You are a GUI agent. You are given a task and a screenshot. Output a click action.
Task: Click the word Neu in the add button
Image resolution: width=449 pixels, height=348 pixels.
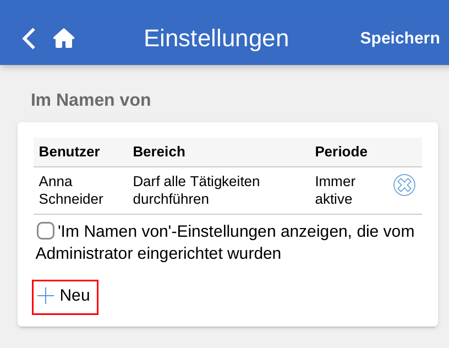pos(75,295)
